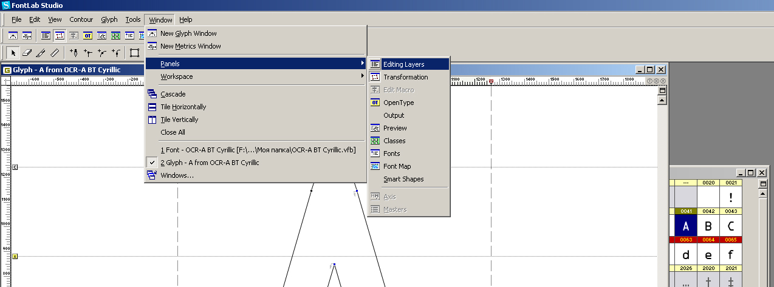Open the Glyph menu

(x=109, y=19)
